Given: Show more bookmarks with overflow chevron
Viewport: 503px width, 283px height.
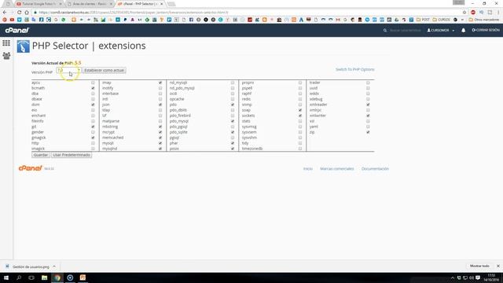Looking at the screenshot, I should pos(462,20).
